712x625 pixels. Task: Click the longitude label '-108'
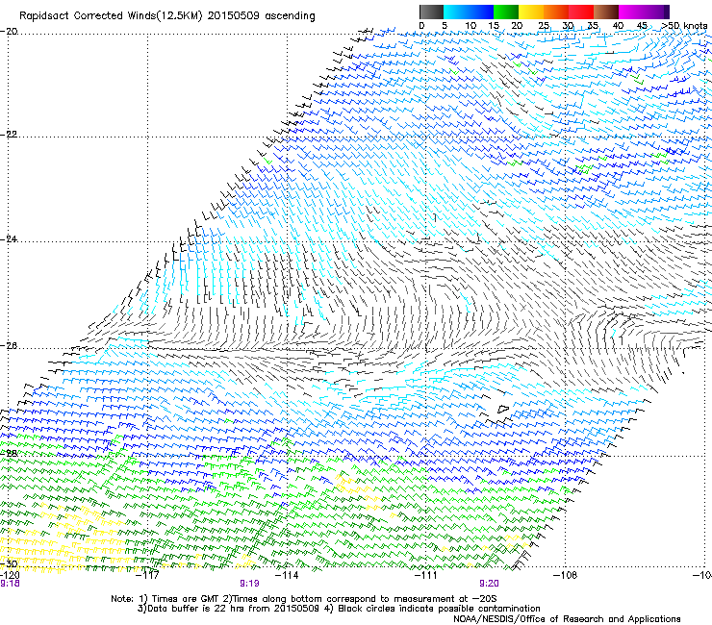point(566,575)
